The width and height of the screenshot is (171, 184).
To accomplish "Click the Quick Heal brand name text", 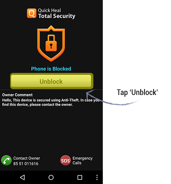I will tap(49, 10).
